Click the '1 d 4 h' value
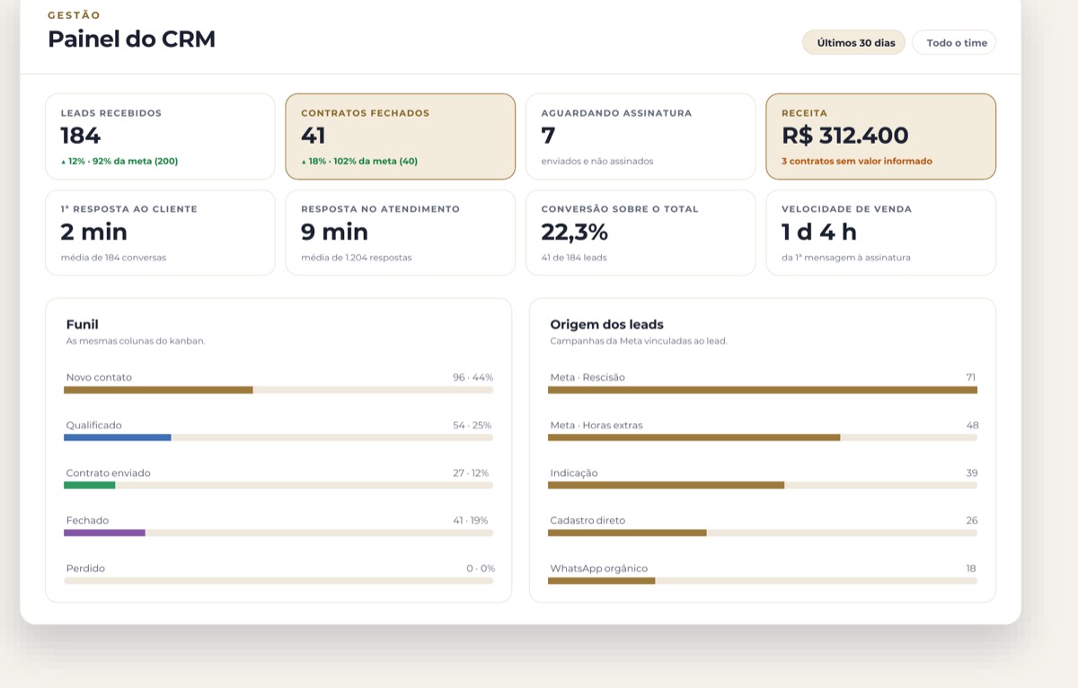The height and width of the screenshot is (688, 1078). point(819,232)
